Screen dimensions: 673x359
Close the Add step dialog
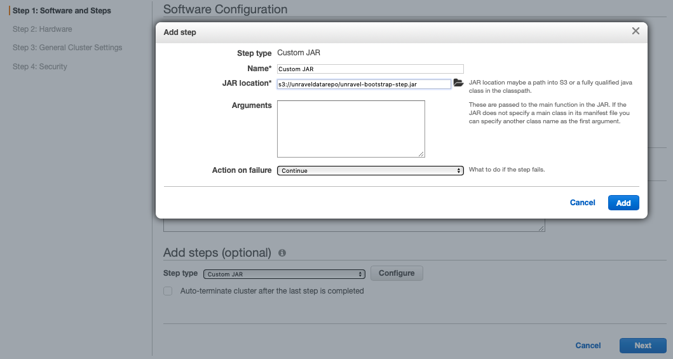[x=636, y=31]
